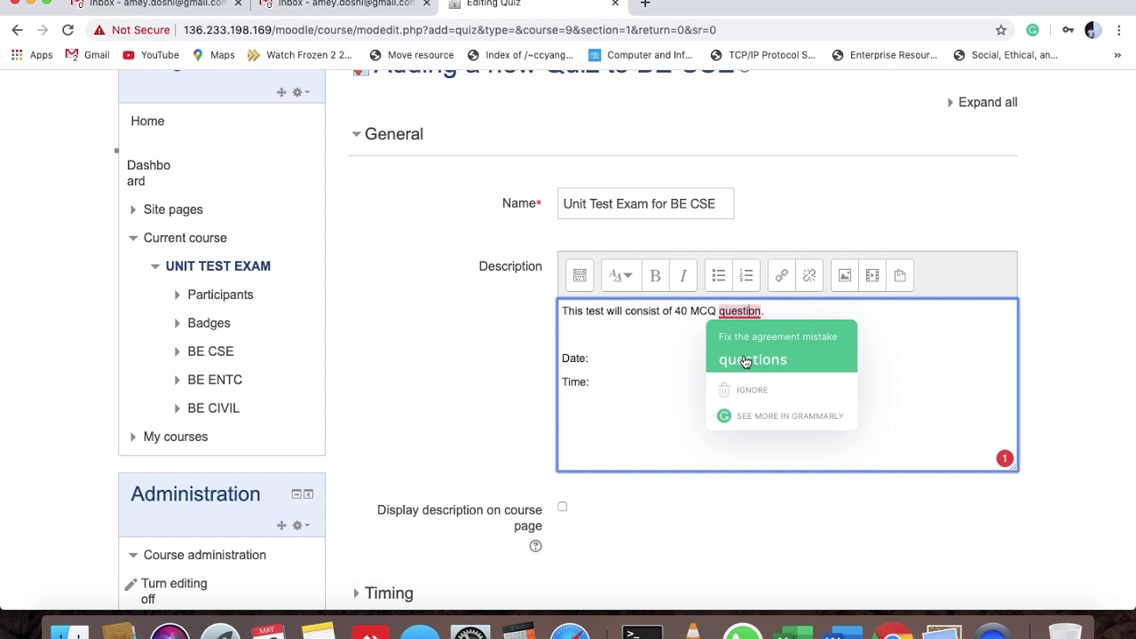
Task: Open BE ENTC section link
Action: click(x=215, y=380)
